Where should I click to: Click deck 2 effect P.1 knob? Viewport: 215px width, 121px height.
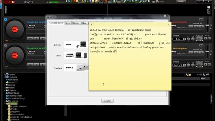coord(188,65)
